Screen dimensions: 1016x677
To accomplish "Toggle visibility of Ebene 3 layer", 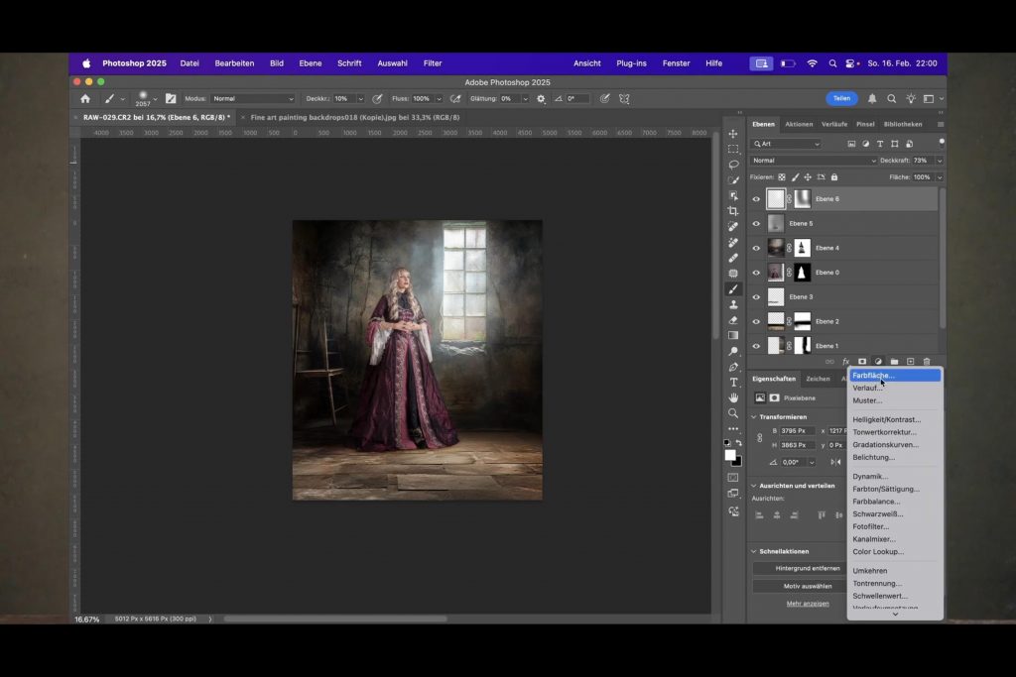I will tap(756, 297).
